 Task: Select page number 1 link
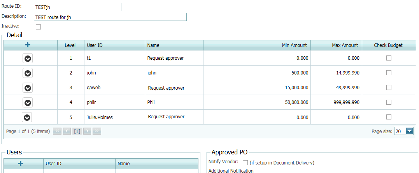[77, 131]
